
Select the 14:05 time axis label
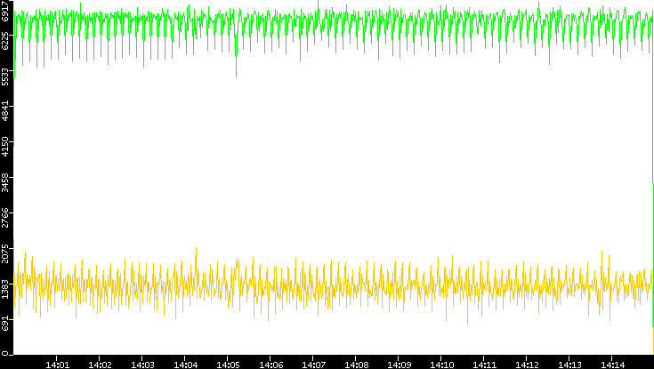point(228,365)
